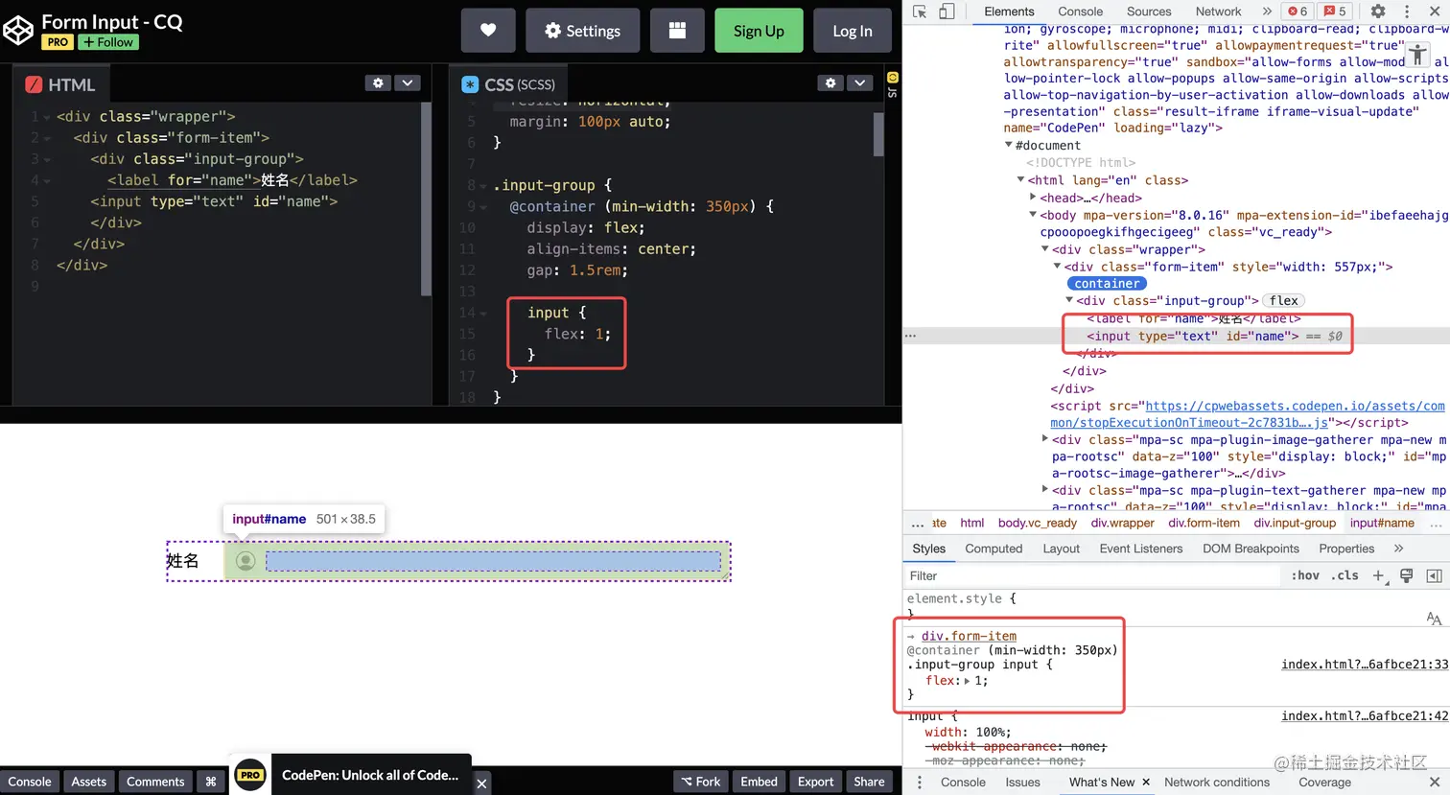Click the flex badge on input-group
The height and width of the screenshot is (795, 1450).
click(1284, 301)
